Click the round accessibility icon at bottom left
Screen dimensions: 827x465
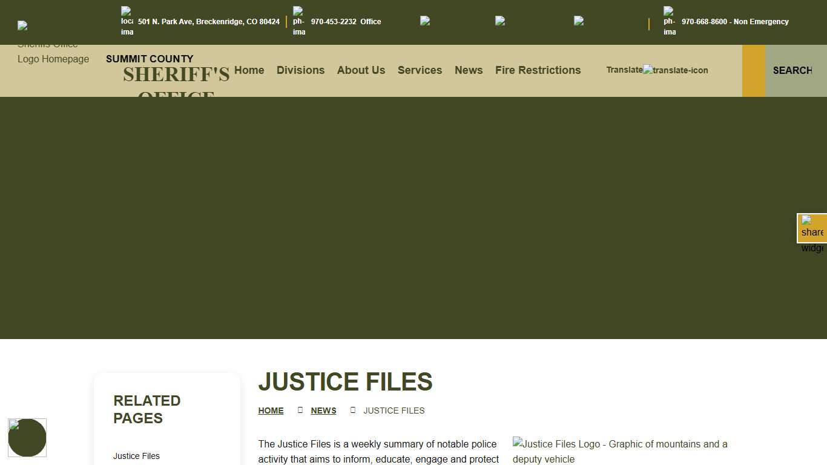coord(27,438)
